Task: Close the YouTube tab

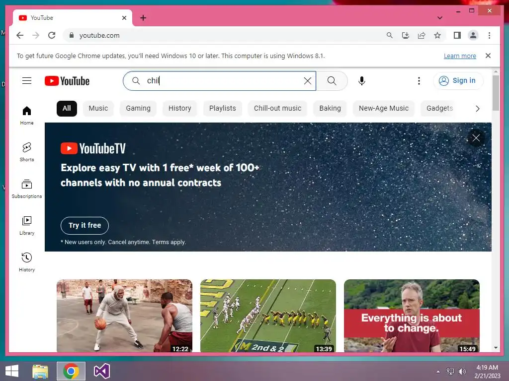Action: pos(124,18)
